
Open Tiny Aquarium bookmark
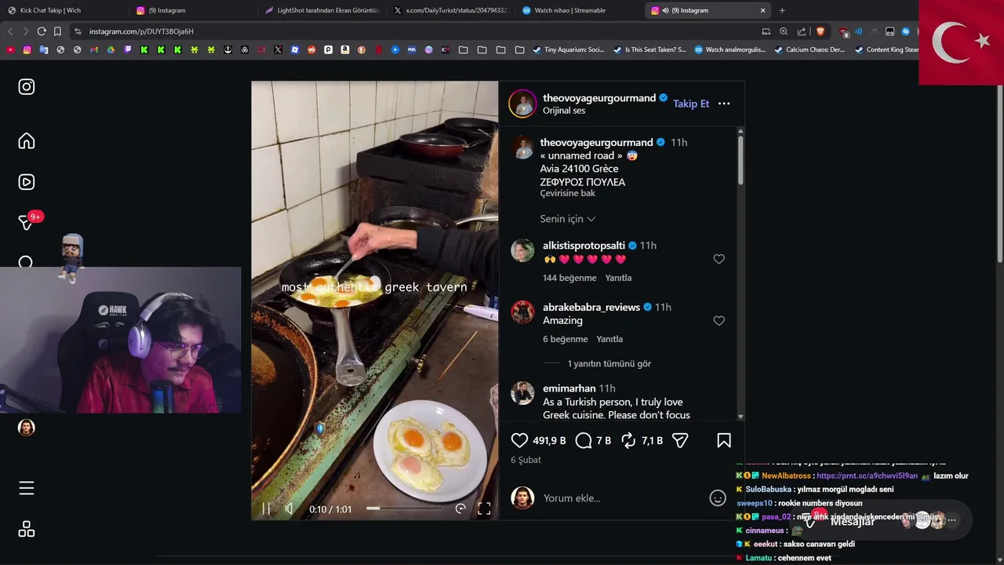click(569, 49)
